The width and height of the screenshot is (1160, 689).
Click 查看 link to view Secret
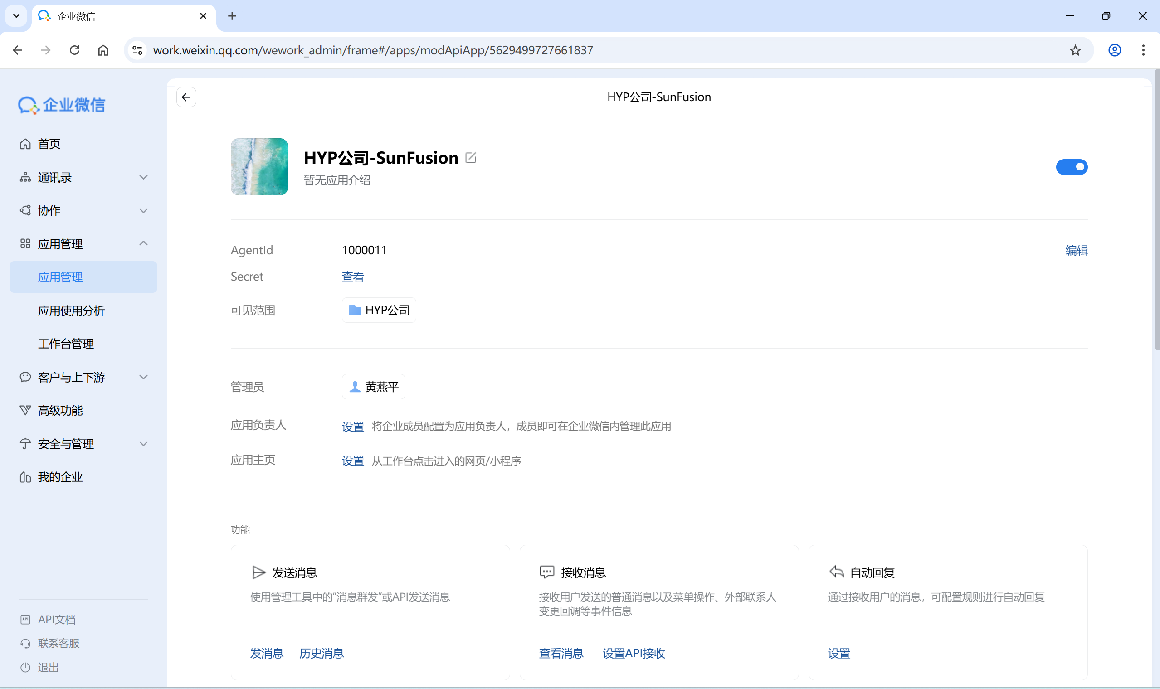coord(352,277)
